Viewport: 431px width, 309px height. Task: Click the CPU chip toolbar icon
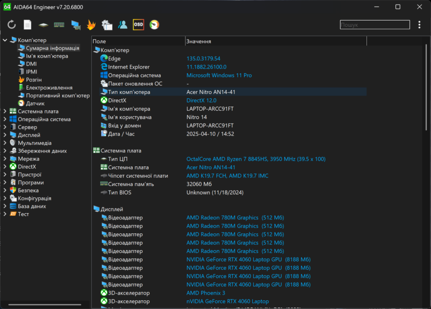[43, 25]
